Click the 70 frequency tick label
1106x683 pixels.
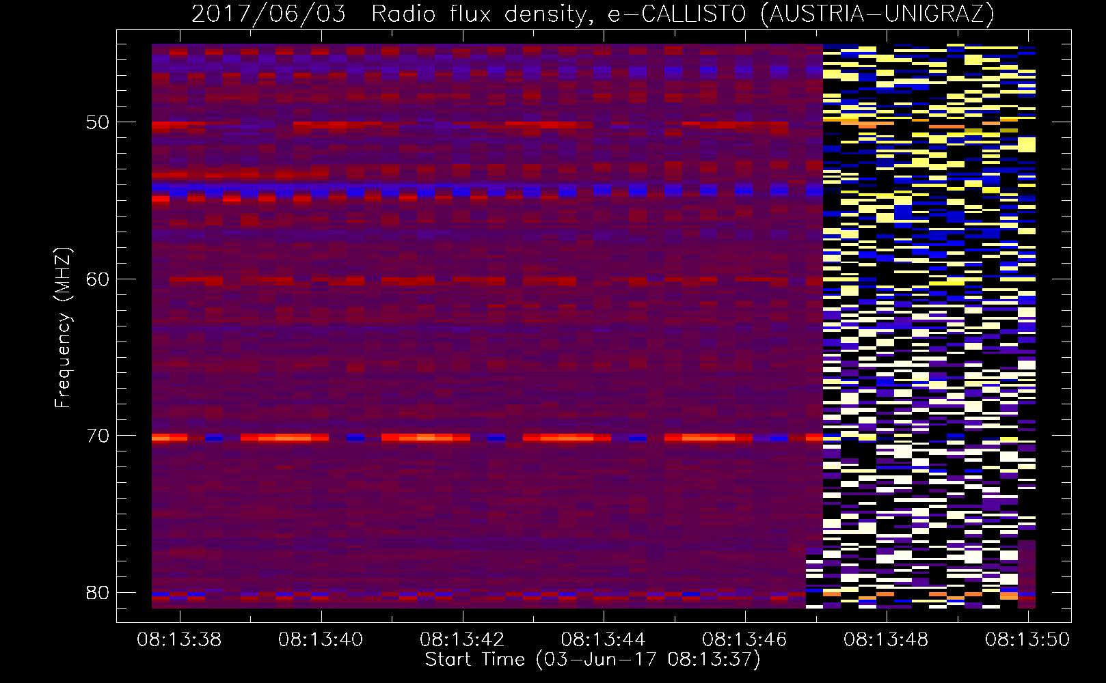click(98, 436)
